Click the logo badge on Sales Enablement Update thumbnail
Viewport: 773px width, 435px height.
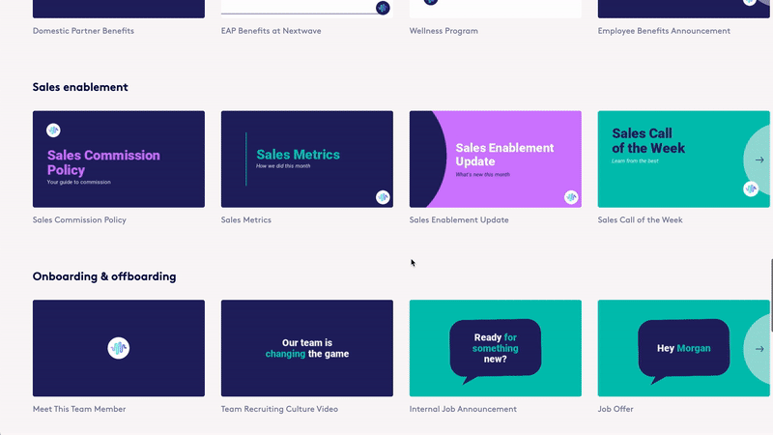(571, 197)
